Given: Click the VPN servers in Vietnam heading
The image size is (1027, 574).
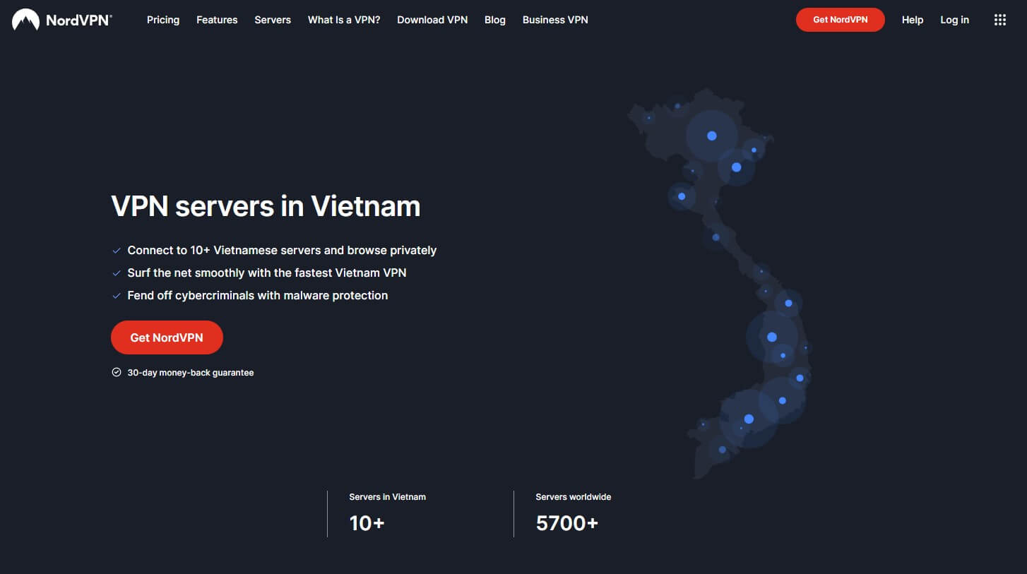Looking at the screenshot, I should coord(266,206).
